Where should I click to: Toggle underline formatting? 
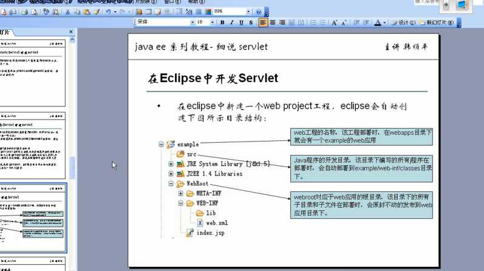(x=241, y=22)
